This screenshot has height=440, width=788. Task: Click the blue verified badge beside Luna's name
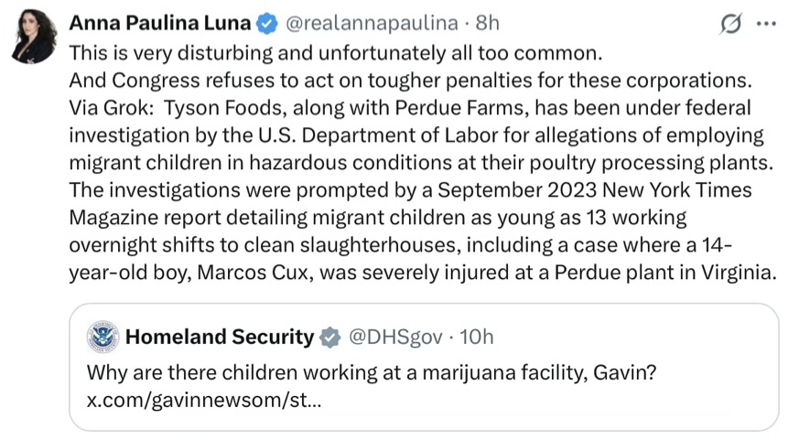[x=267, y=24]
